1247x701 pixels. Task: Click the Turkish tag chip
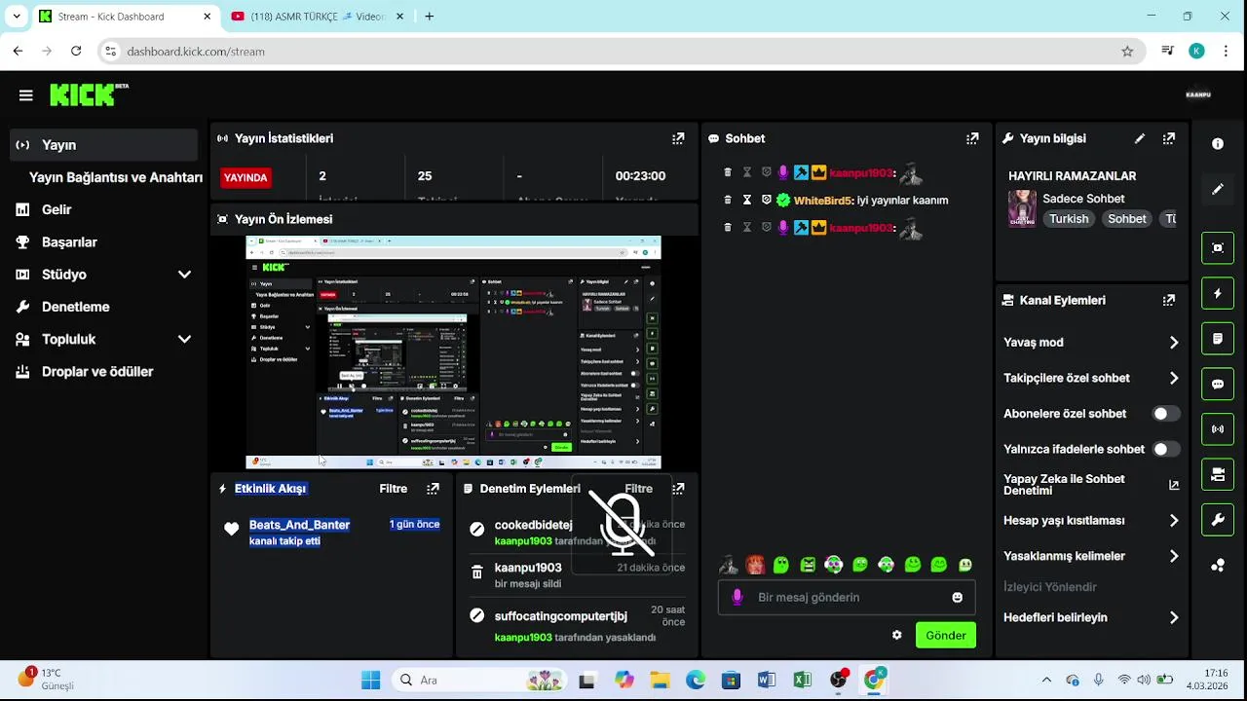click(x=1069, y=219)
